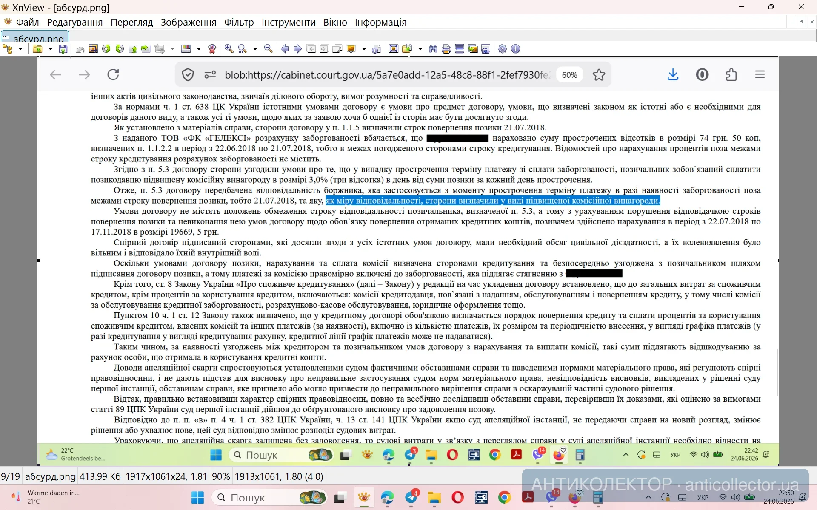Click the green right-arrow mirror icon
This screenshot has height=510, width=817.
click(x=146, y=49)
